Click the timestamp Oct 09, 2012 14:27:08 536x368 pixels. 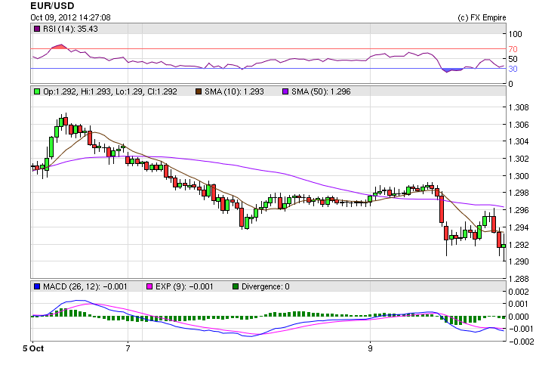coord(70,17)
